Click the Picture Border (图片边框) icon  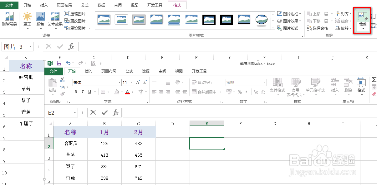click(279, 14)
